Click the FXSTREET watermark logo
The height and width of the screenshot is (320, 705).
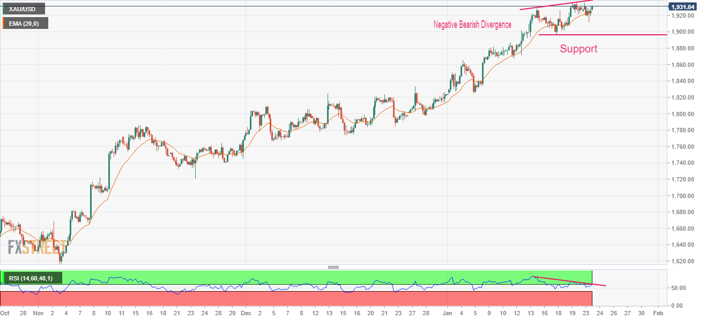pyautogui.click(x=37, y=247)
